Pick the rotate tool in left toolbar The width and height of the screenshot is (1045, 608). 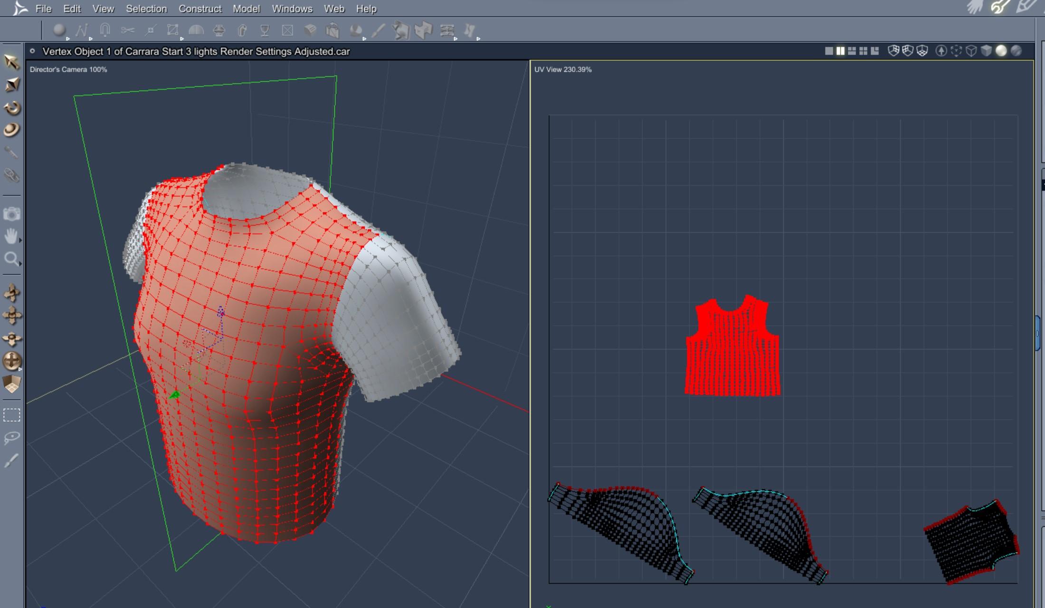point(11,108)
